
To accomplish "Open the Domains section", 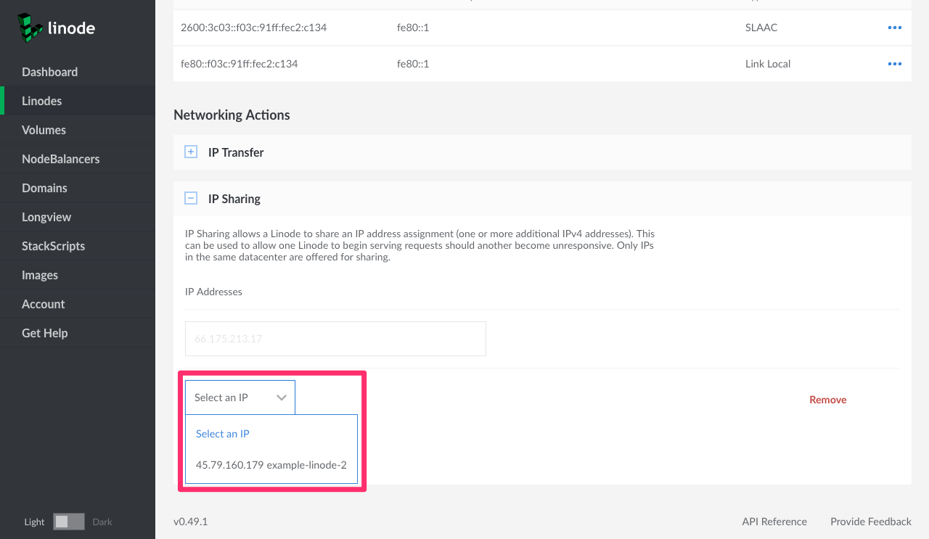I will click(x=44, y=188).
